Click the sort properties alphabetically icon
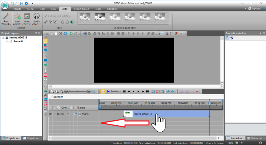Viewport: 266px width, 145px height. click(x=232, y=38)
